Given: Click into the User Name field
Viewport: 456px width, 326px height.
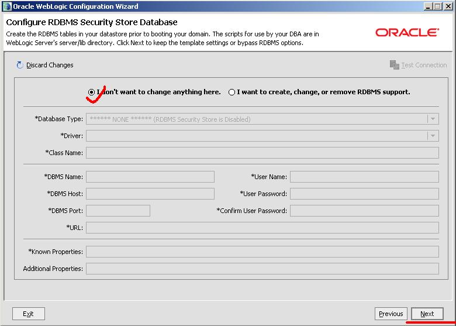Looking at the screenshot, I should (364, 177).
